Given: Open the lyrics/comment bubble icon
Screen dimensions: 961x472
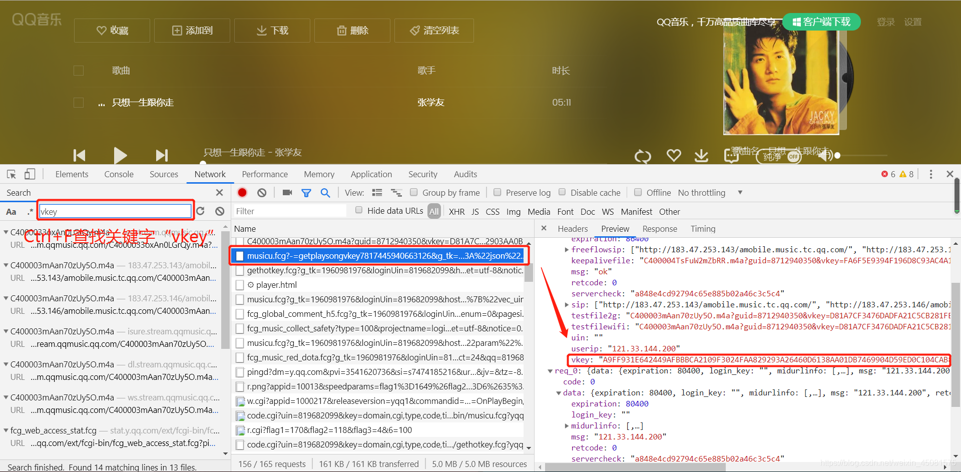Looking at the screenshot, I should tap(731, 156).
